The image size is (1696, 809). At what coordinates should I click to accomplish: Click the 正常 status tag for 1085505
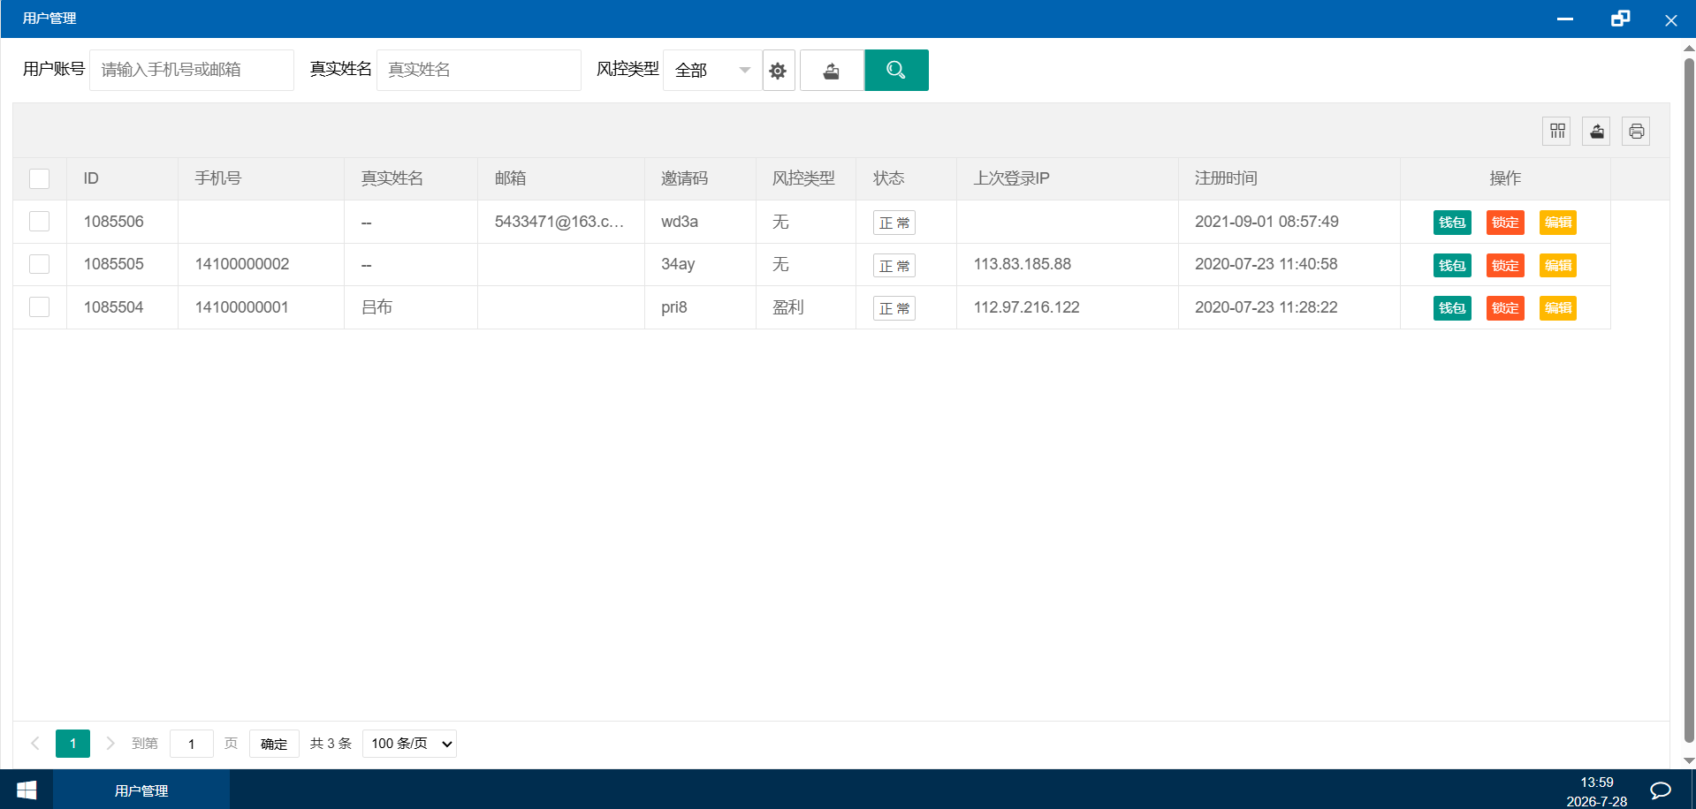[894, 265]
